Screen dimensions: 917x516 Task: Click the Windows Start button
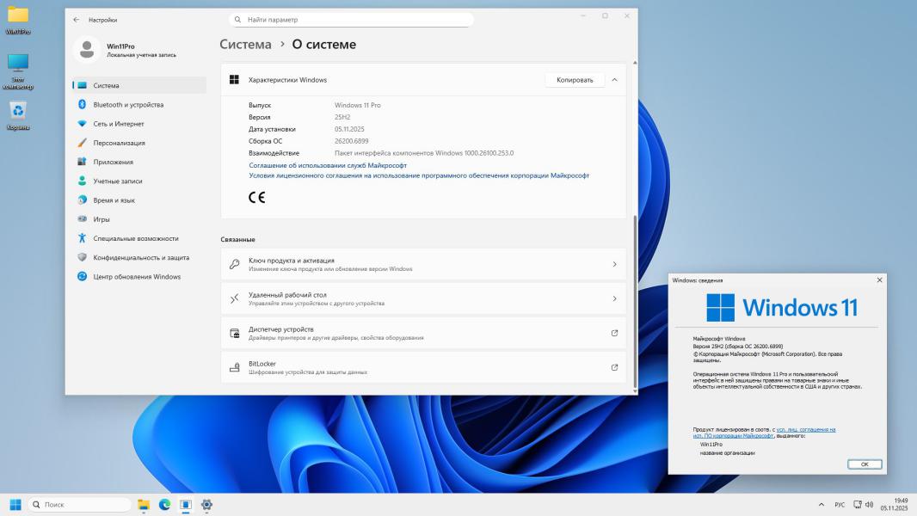(x=15, y=505)
